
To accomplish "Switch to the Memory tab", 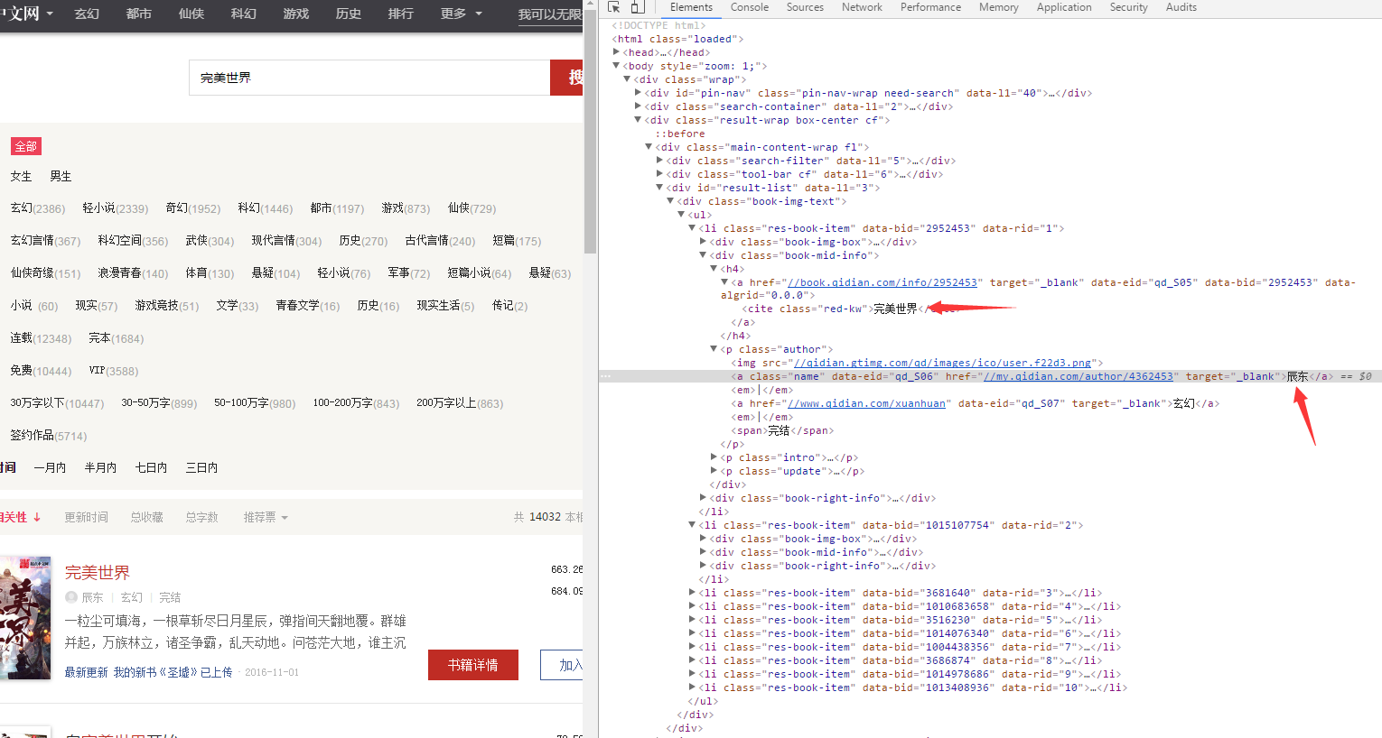I will click(x=998, y=7).
